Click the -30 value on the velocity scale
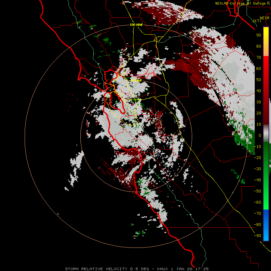 coord(257,169)
